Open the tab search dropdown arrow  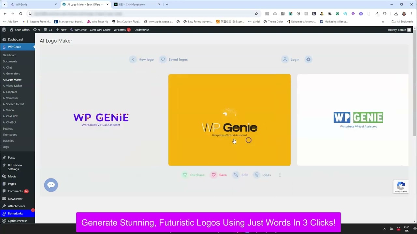(4, 5)
